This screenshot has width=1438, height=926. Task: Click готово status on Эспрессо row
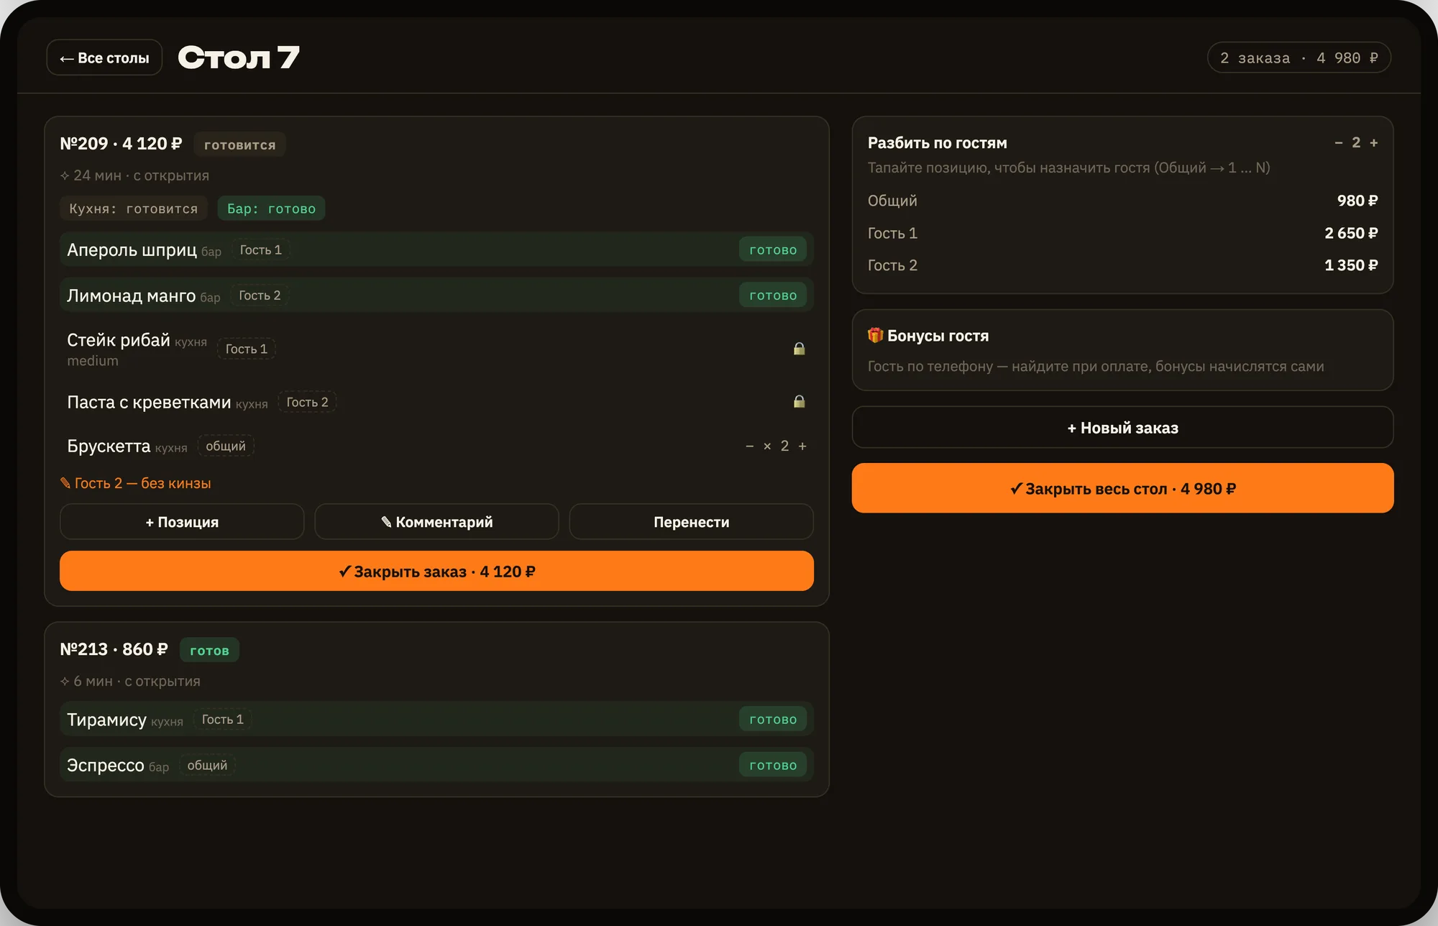(773, 766)
